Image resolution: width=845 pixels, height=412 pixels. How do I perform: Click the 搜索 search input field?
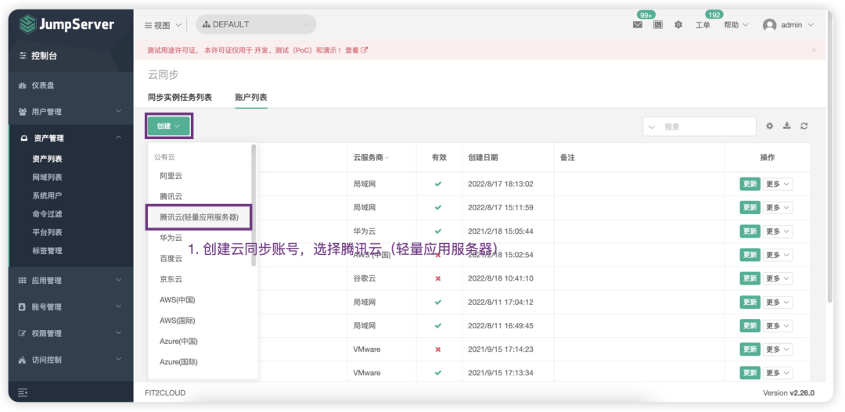707,127
